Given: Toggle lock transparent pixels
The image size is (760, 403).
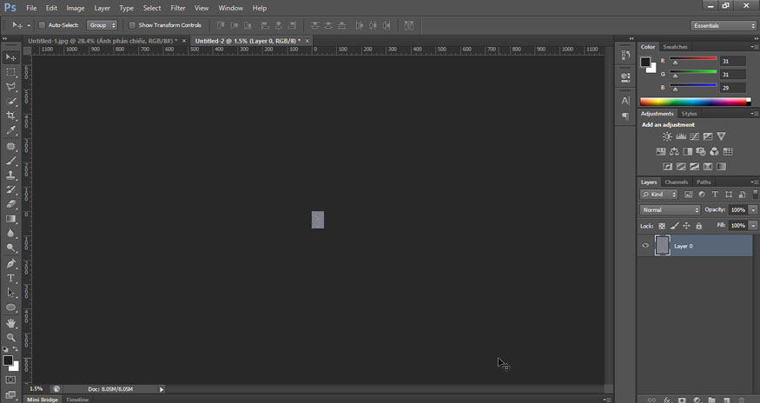Looking at the screenshot, I should tap(662, 226).
